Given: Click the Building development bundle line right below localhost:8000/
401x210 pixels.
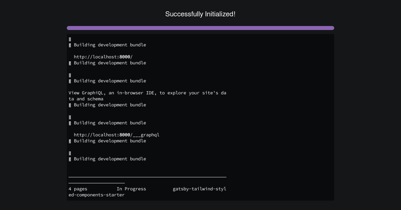Looking at the screenshot, I should tap(107, 63).
